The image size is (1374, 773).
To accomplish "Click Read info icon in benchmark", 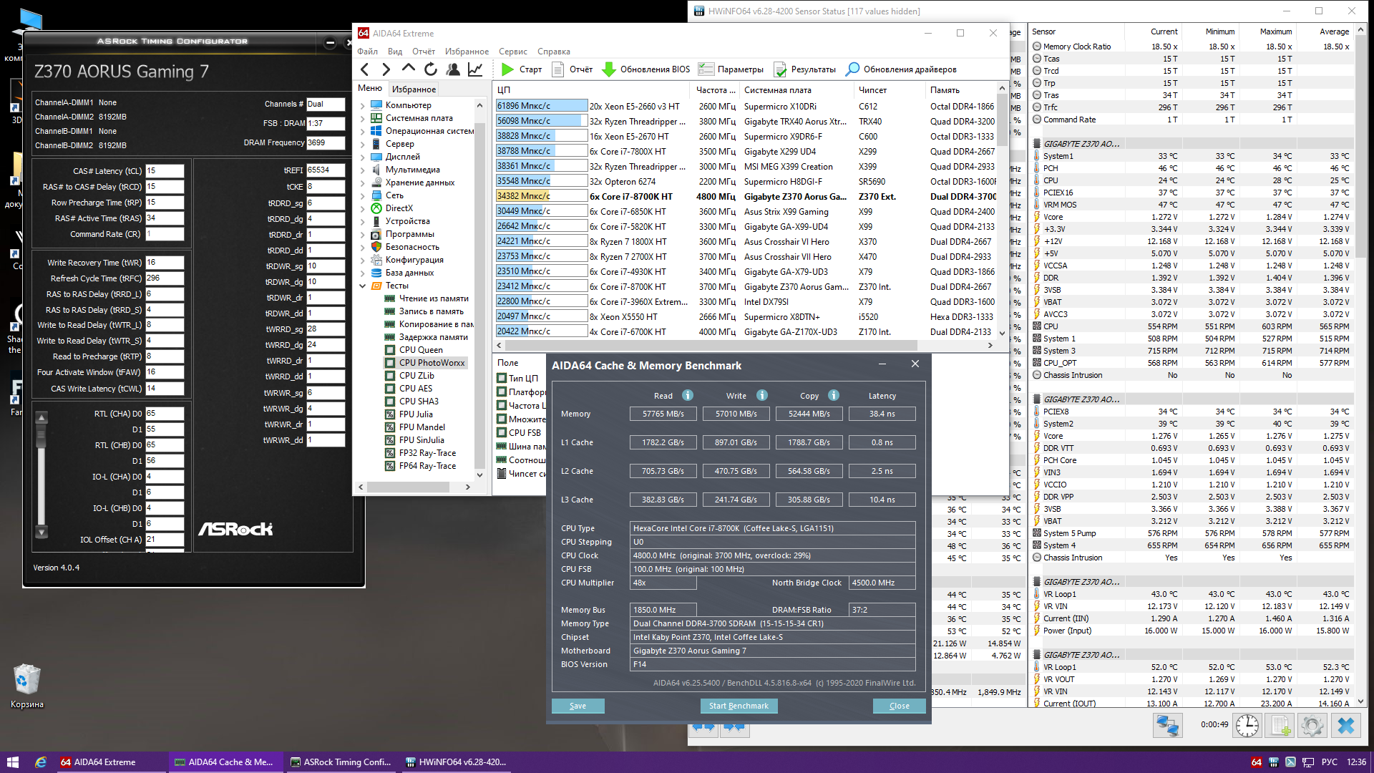I will 688,395.
